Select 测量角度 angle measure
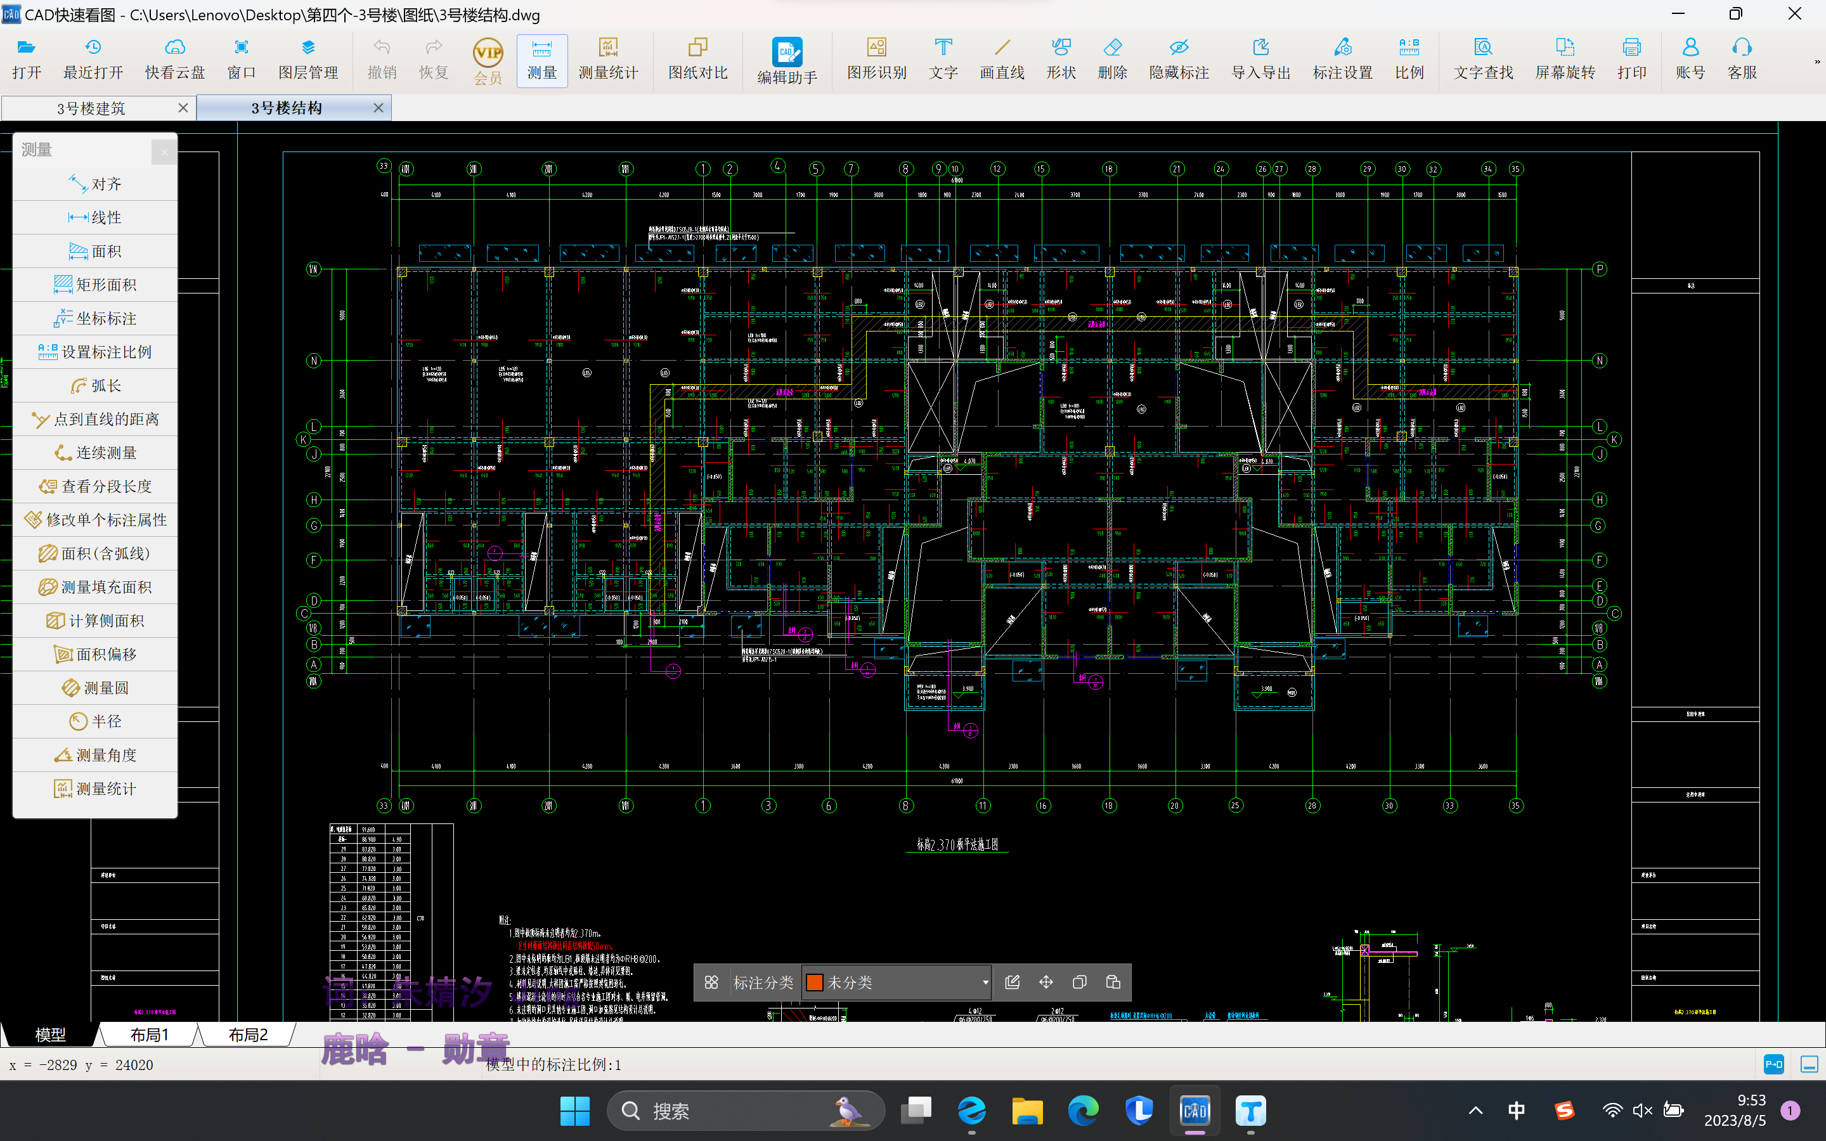This screenshot has height=1141, width=1826. click(95, 754)
